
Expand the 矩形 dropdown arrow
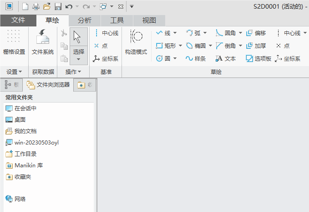coord(180,46)
